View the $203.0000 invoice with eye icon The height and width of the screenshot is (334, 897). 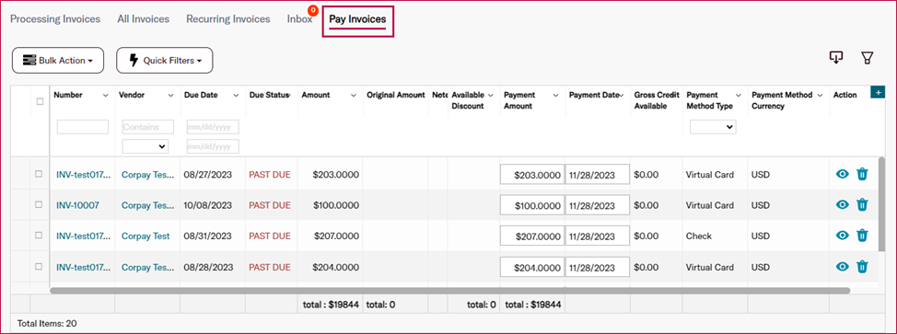[x=842, y=174]
